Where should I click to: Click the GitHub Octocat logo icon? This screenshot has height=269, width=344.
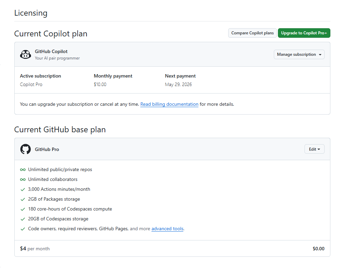[x=26, y=149]
